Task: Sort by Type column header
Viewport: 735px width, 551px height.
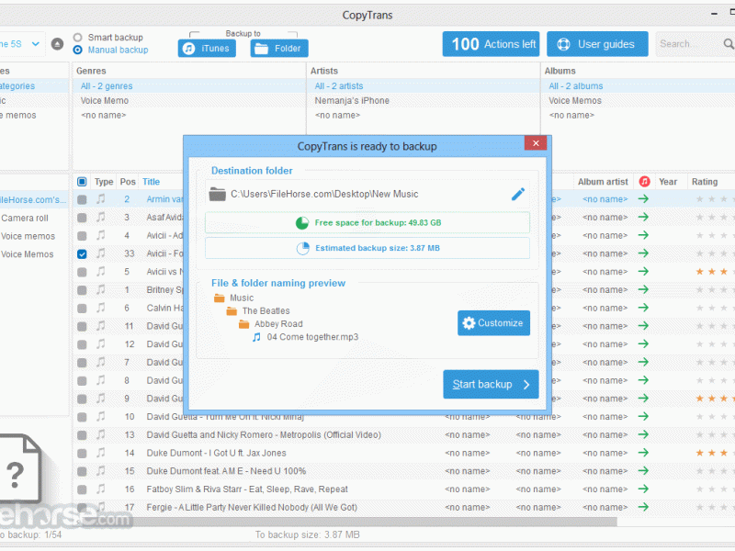Action: pyautogui.click(x=104, y=182)
